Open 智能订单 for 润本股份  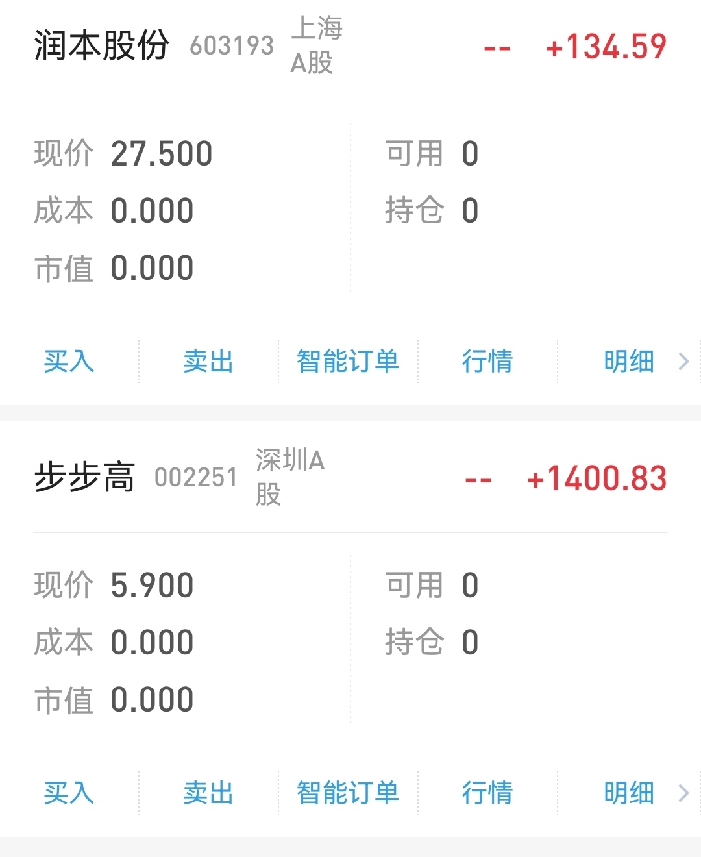[x=348, y=361]
